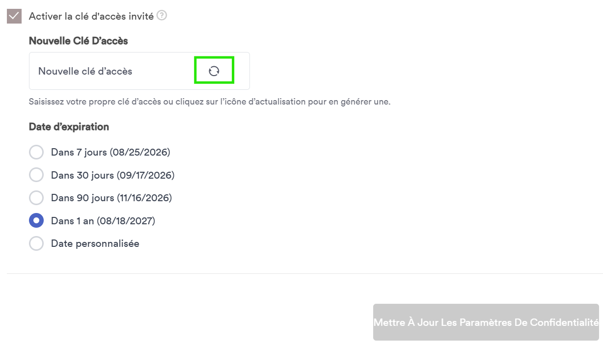Click the 'Dans 1 an (08/18/2027)' label

click(x=103, y=221)
